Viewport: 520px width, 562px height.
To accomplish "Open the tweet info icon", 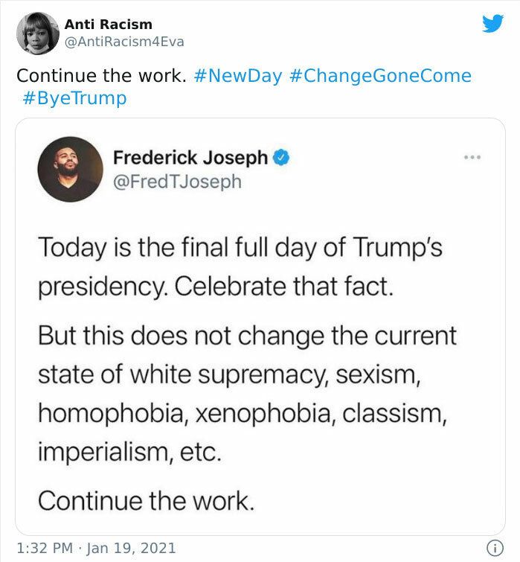I will [x=495, y=548].
